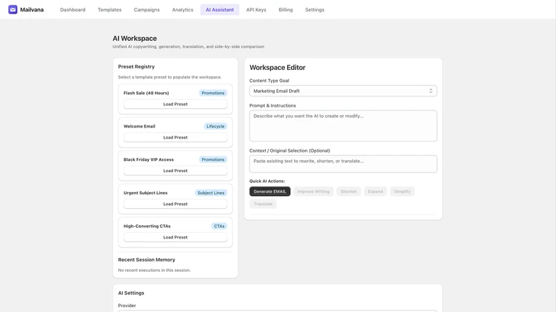Click the Mailvana brand name
This screenshot has height=312, width=556.
[x=32, y=10]
